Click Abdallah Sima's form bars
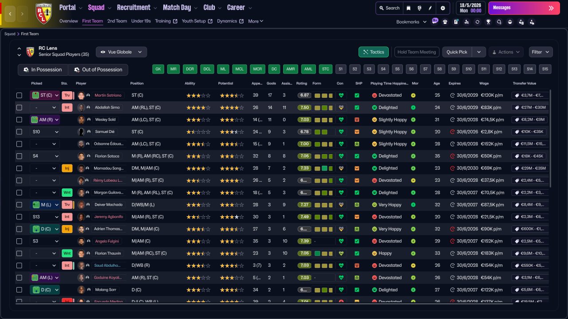The image size is (568, 319). (x=323, y=108)
